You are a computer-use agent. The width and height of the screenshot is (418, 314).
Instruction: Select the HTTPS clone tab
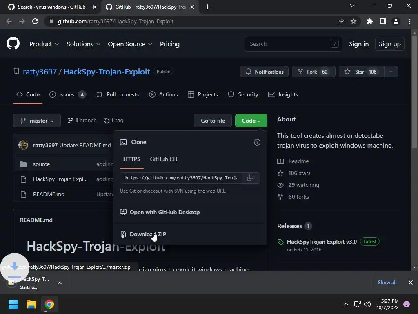tap(132, 159)
